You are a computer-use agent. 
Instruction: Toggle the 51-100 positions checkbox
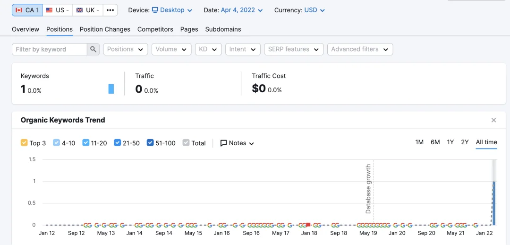click(150, 143)
